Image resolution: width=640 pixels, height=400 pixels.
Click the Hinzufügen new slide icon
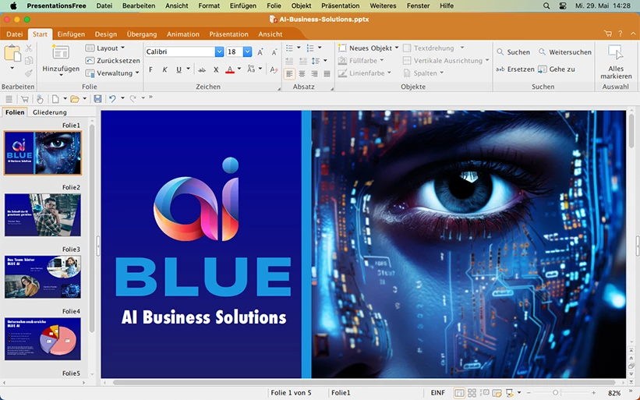[61, 53]
